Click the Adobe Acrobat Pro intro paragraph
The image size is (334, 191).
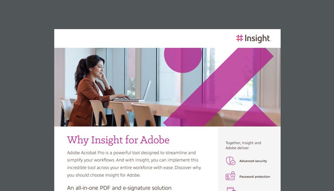click(134, 164)
